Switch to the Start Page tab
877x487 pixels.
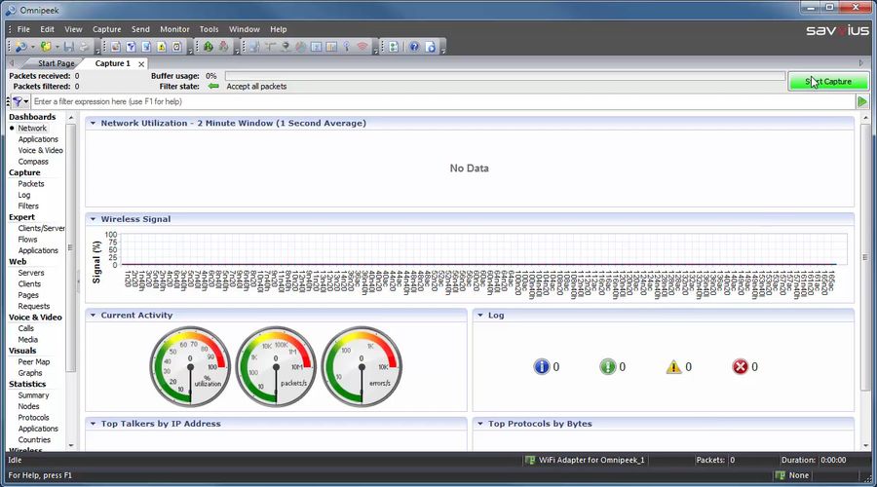[x=56, y=63]
